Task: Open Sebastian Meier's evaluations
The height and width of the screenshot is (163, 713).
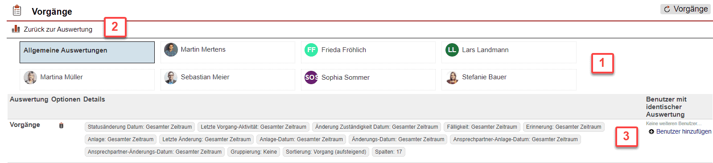Action: point(227,80)
